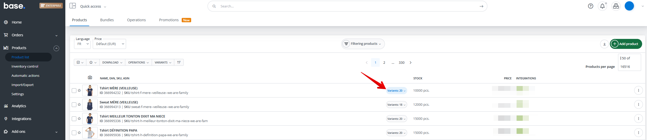Click the Add product button
Screen dimensions: 647x140
pos(626,44)
